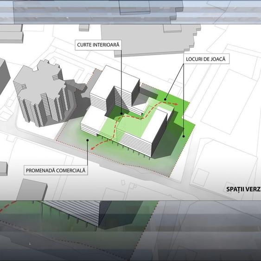Select the SPAȚII VERZ title text

[x=243, y=189]
